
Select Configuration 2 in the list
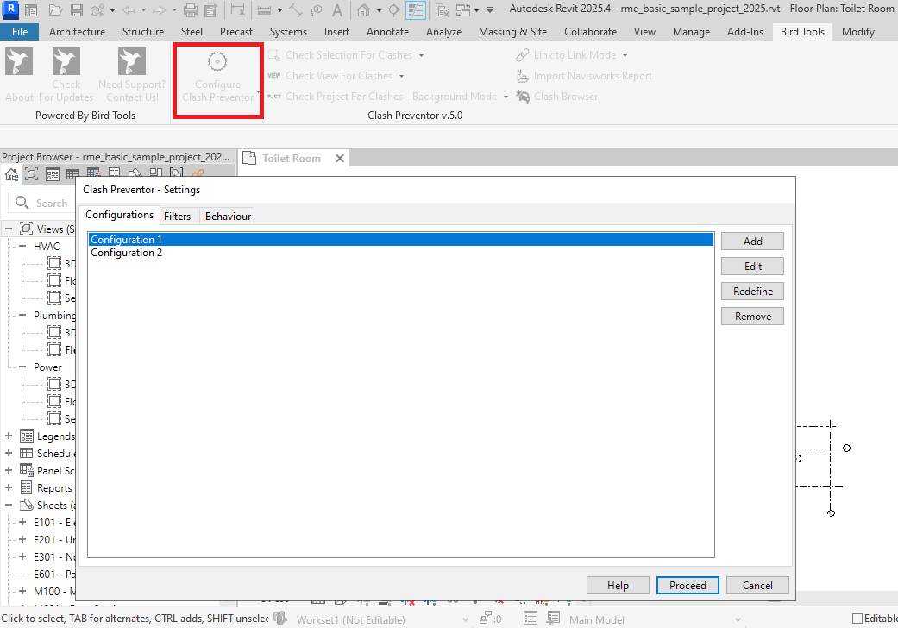coord(401,253)
